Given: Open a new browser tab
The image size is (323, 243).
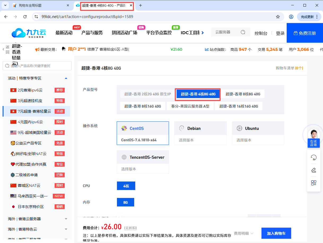Looking at the screenshot, I should [x=141, y=5].
